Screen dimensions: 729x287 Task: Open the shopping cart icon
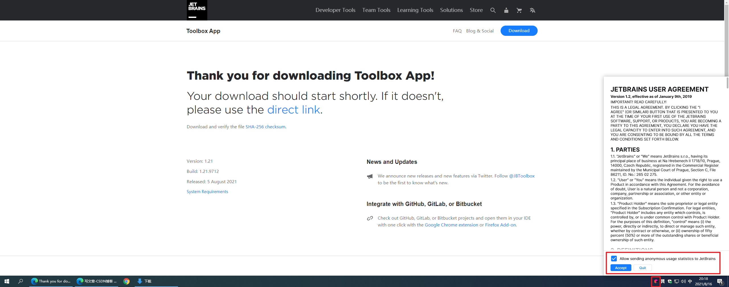pos(519,10)
